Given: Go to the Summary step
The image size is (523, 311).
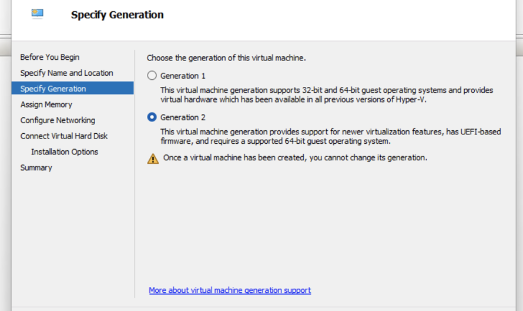Looking at the screenshot, I should (36, 168).
